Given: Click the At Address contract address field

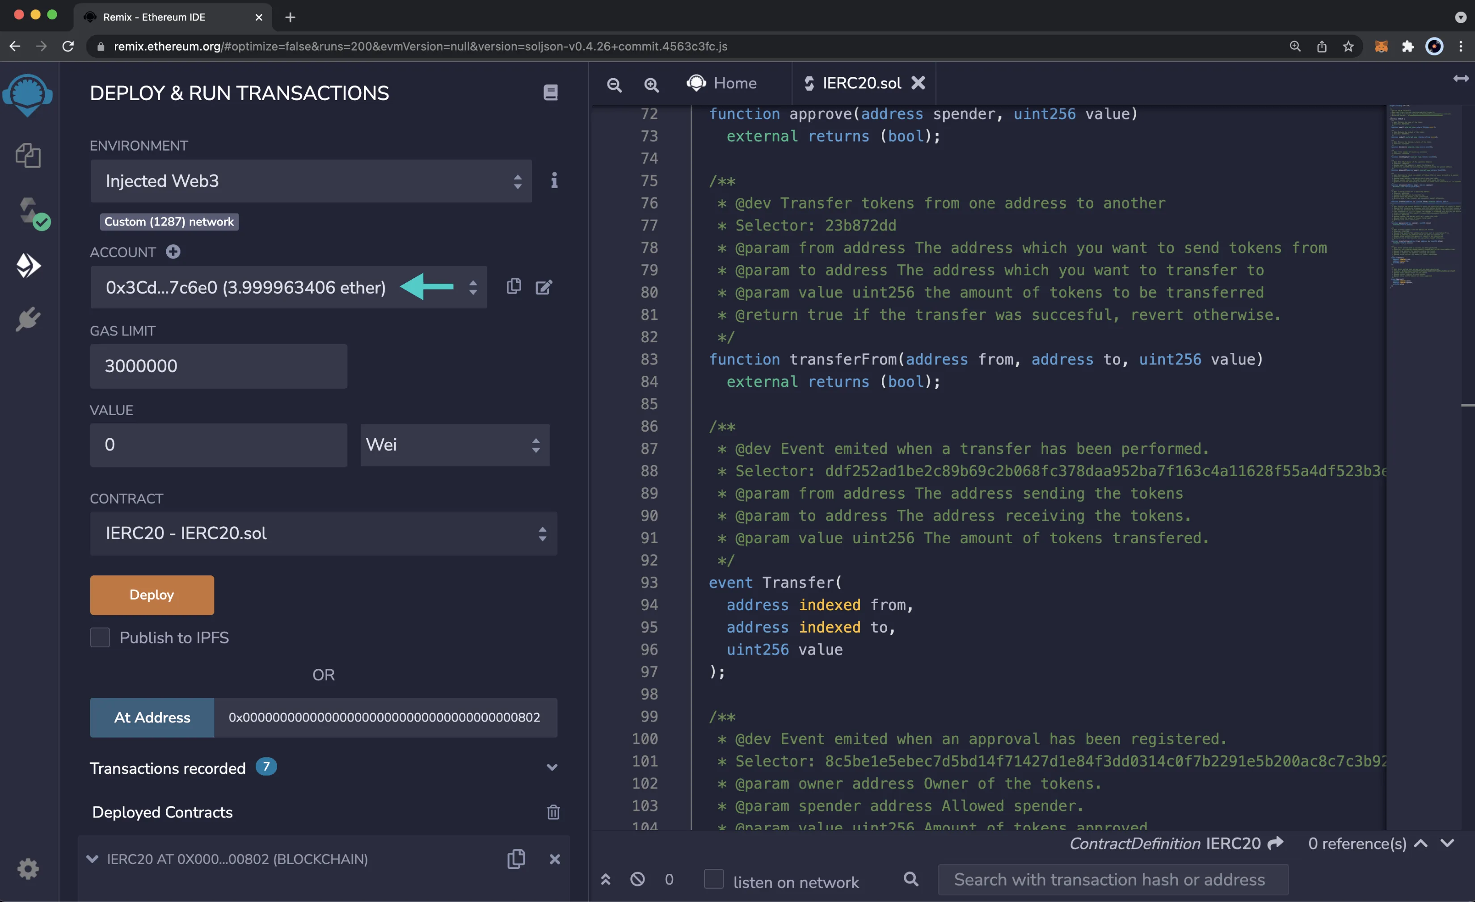Looking at the screenshot, I should (x=385, y=717).
